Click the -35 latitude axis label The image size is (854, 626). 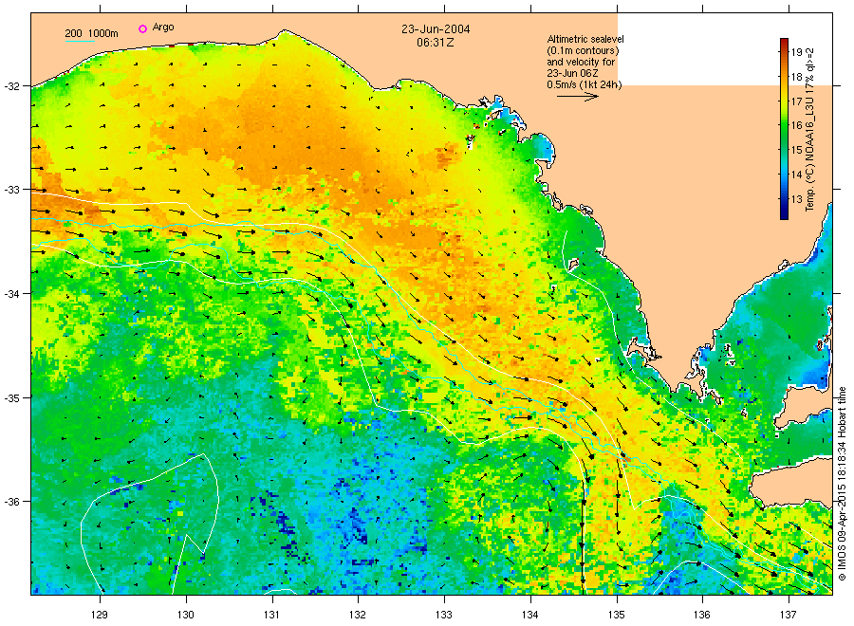tap(12, 397)
